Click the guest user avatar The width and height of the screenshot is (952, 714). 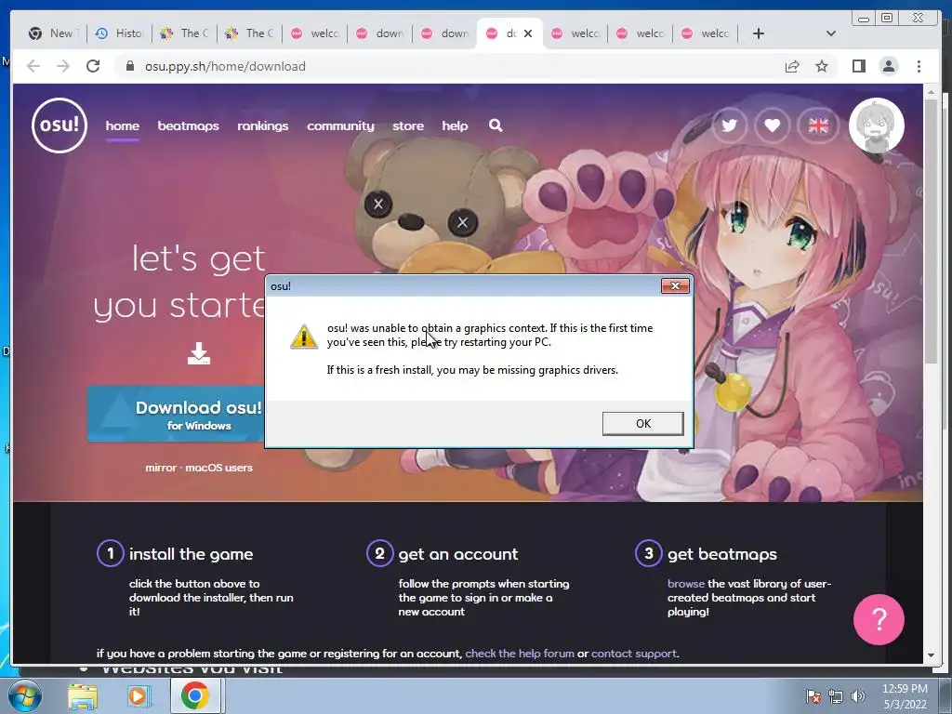point(876,126)
